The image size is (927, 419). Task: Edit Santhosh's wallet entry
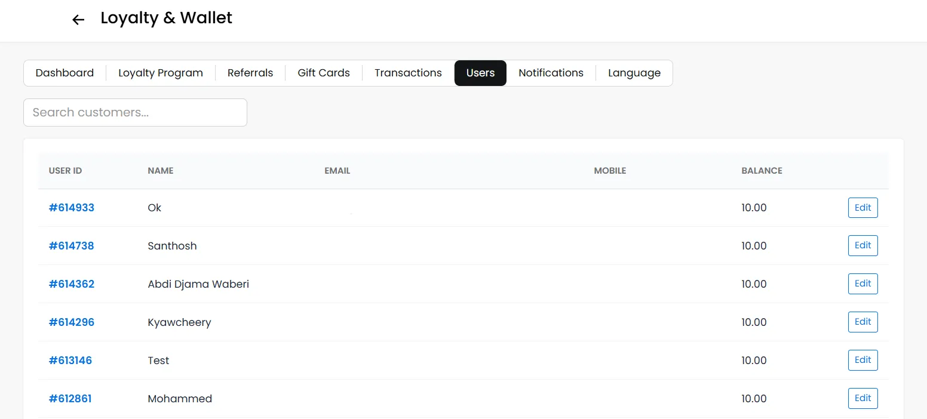(862, 245)
